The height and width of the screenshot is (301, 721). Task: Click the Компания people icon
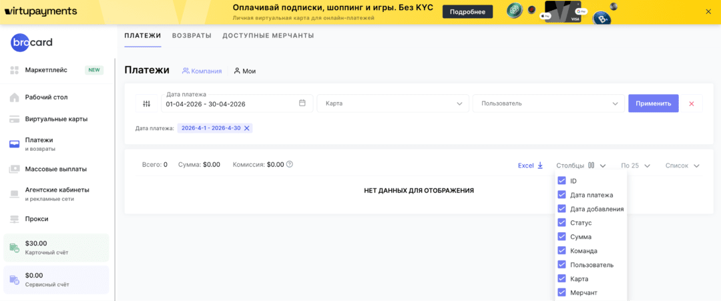click(x=186, y=71)
